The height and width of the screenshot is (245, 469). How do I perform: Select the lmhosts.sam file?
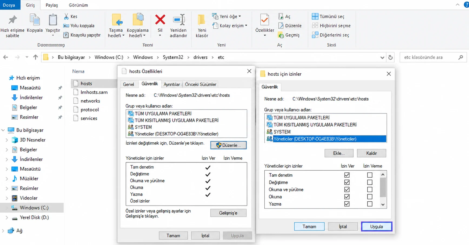[91, 92]
